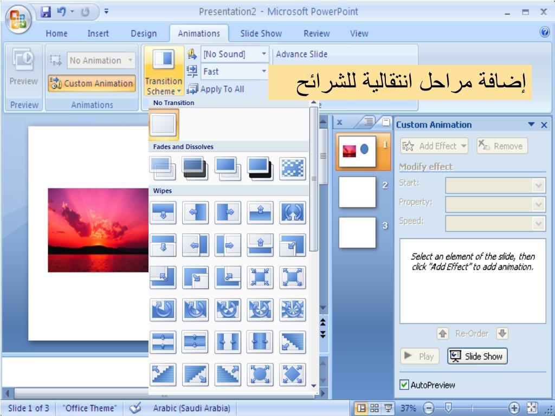
Task: Move effect up with Re-Order arrow
Action: pos(443,333)
